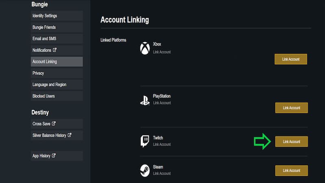Open the Privacy settings page
This screenshot has width=325, height=183.
click(57, 73)
